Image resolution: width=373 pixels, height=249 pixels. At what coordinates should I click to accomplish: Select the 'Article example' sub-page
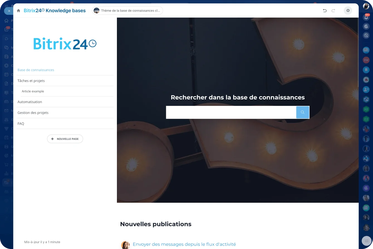[x=33, y=91]
